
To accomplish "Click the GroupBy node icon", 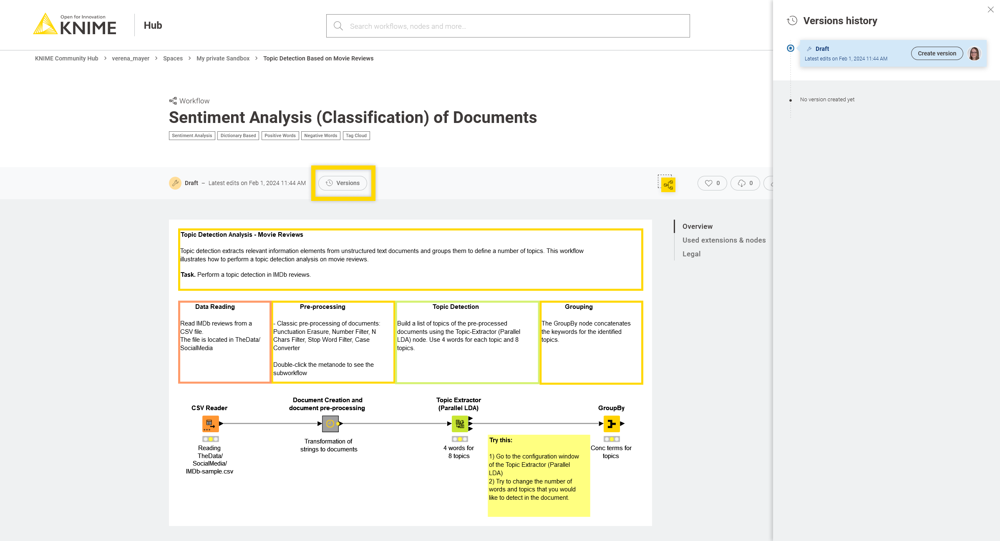I will (611, 424).
